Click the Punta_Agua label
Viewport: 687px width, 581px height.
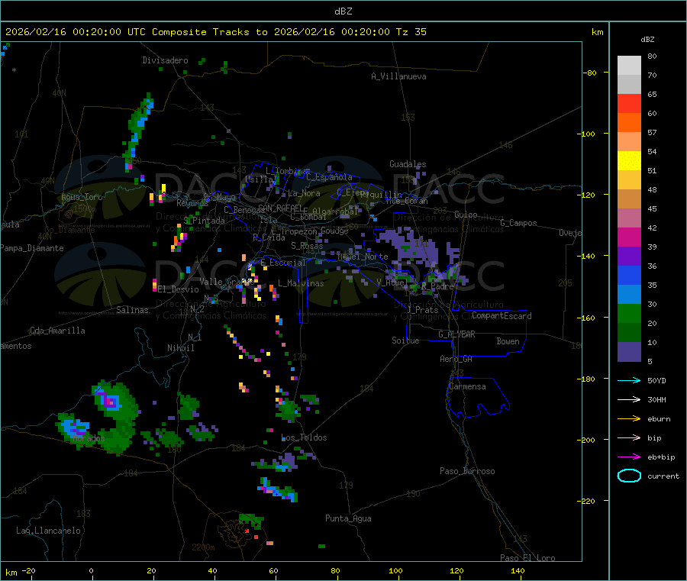348,518
